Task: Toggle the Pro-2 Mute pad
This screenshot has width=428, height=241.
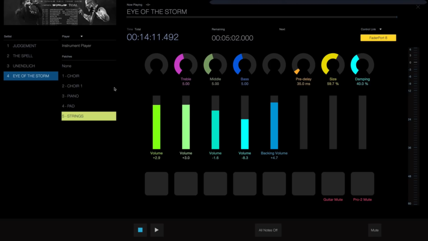Action: (x=363, y=184)
